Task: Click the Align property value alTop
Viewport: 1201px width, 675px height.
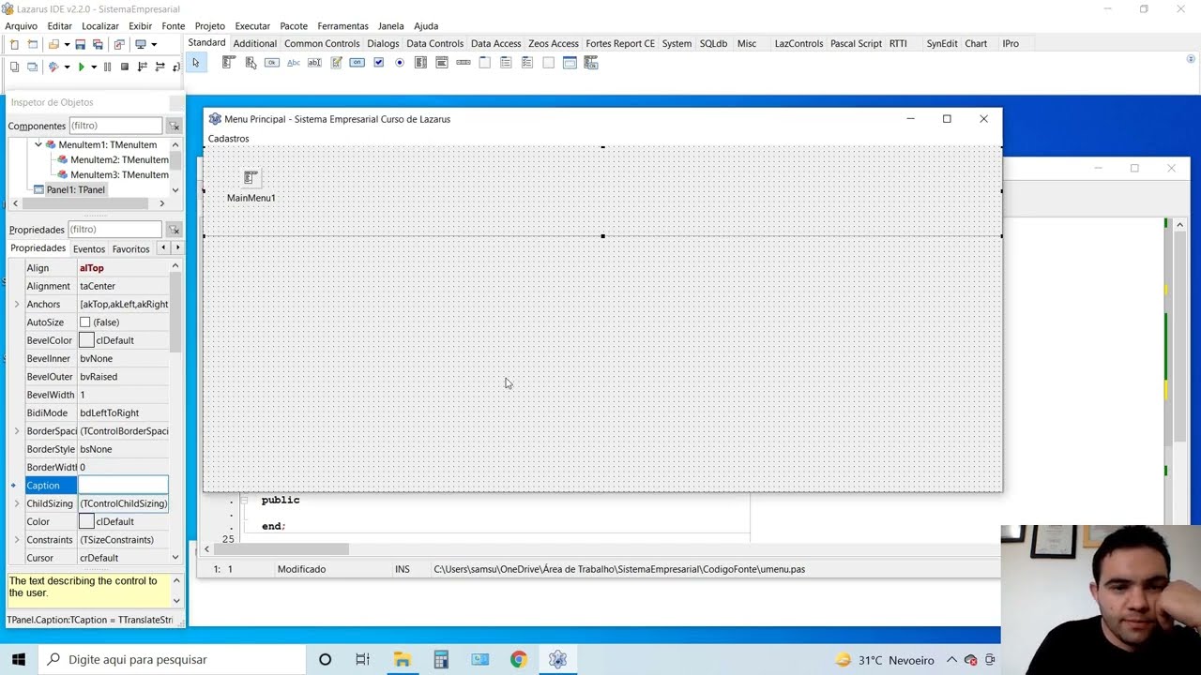Action: point(123,268)
